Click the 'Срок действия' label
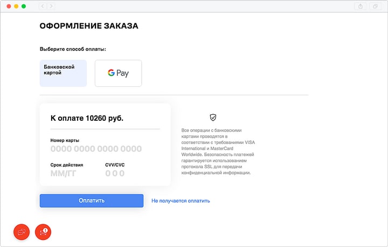 tap(67, 164)
